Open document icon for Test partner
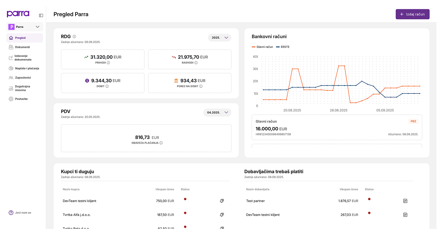443x229 pixels. 405,201
